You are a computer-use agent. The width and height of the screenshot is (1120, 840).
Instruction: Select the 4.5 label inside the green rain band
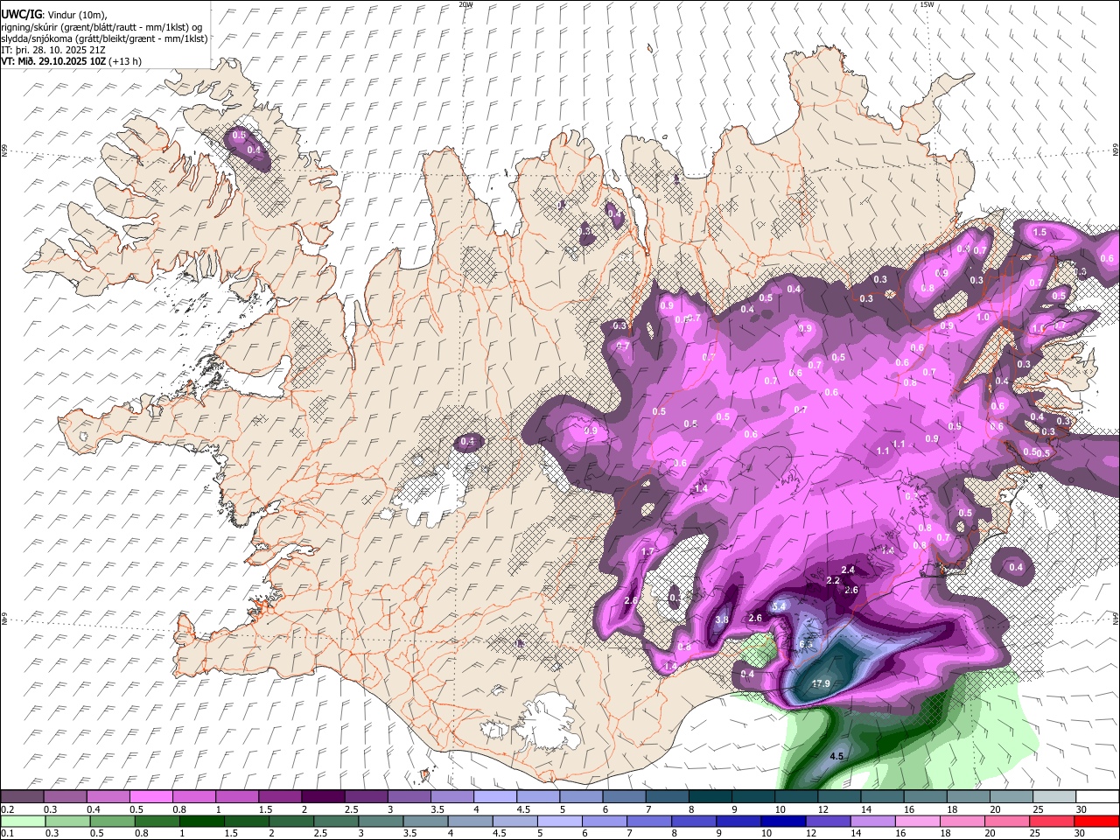point(836,756)
